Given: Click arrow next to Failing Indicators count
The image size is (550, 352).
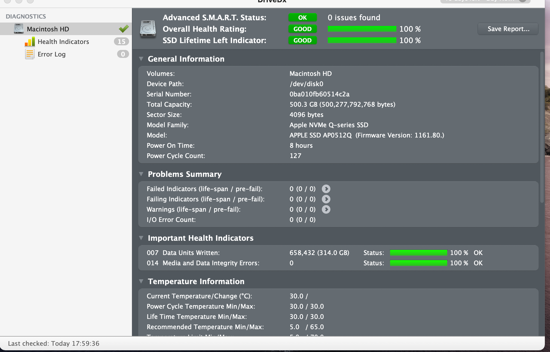Looking at the screenshot, I should (x=326, y=199).
